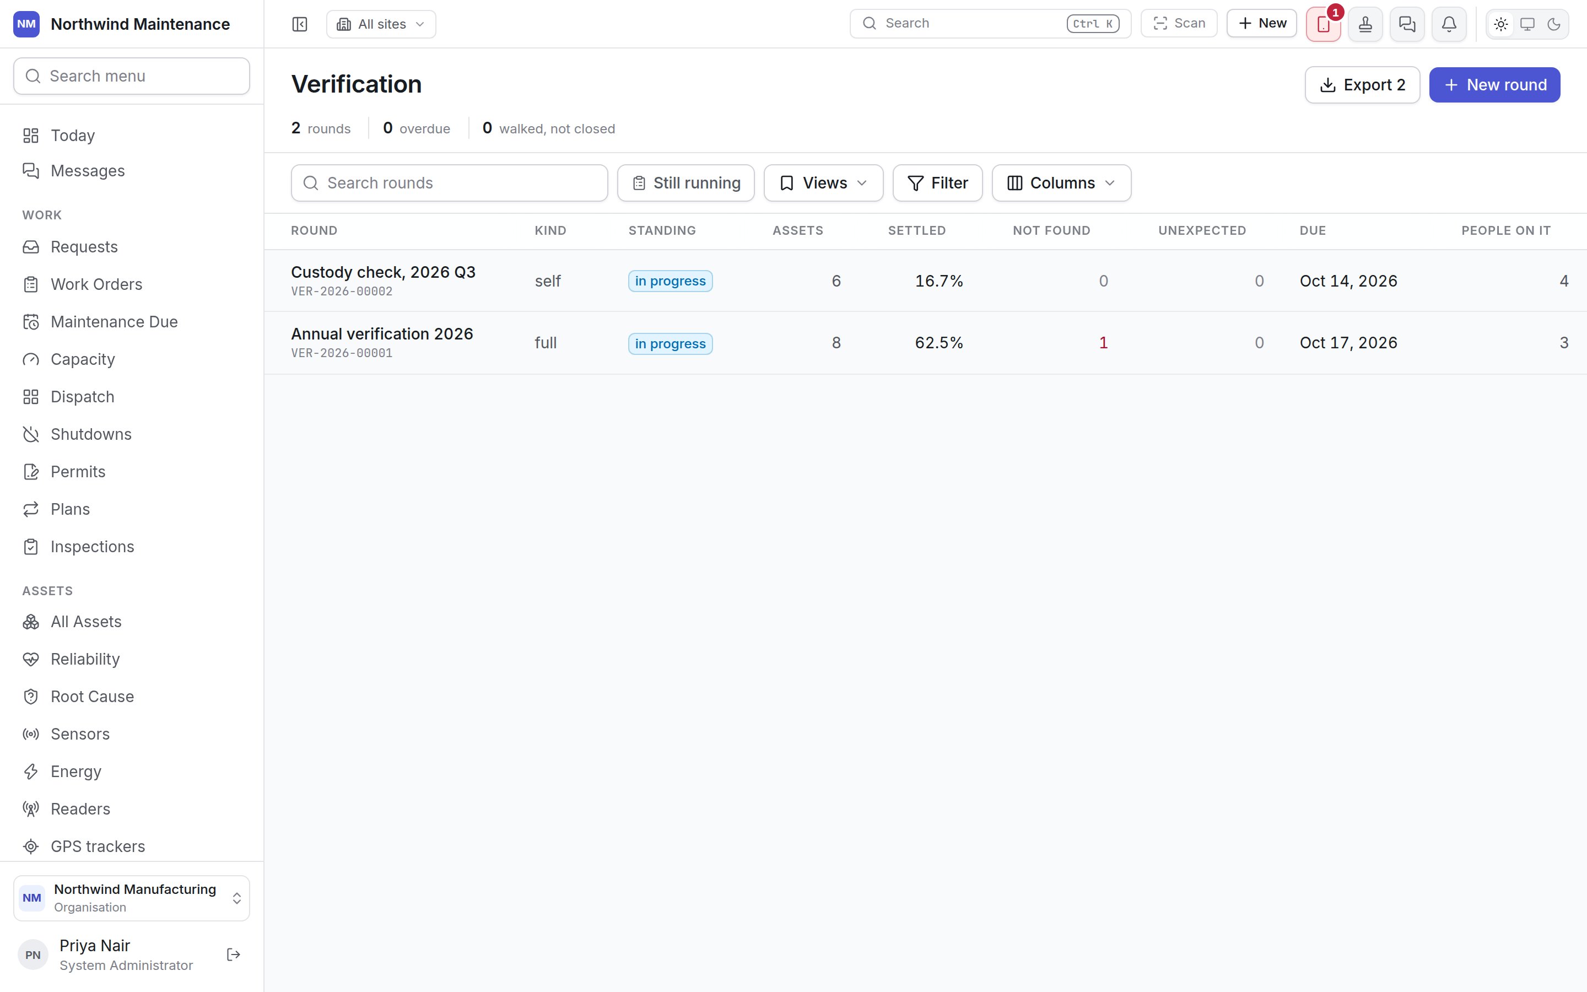Open the red device alert icon
1587x992 pixels.
point(1324,24)
